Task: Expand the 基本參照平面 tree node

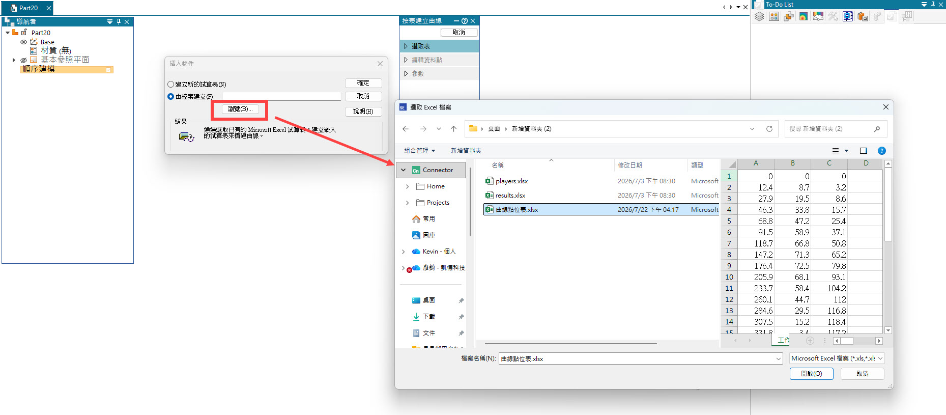Action: point(14,60)
